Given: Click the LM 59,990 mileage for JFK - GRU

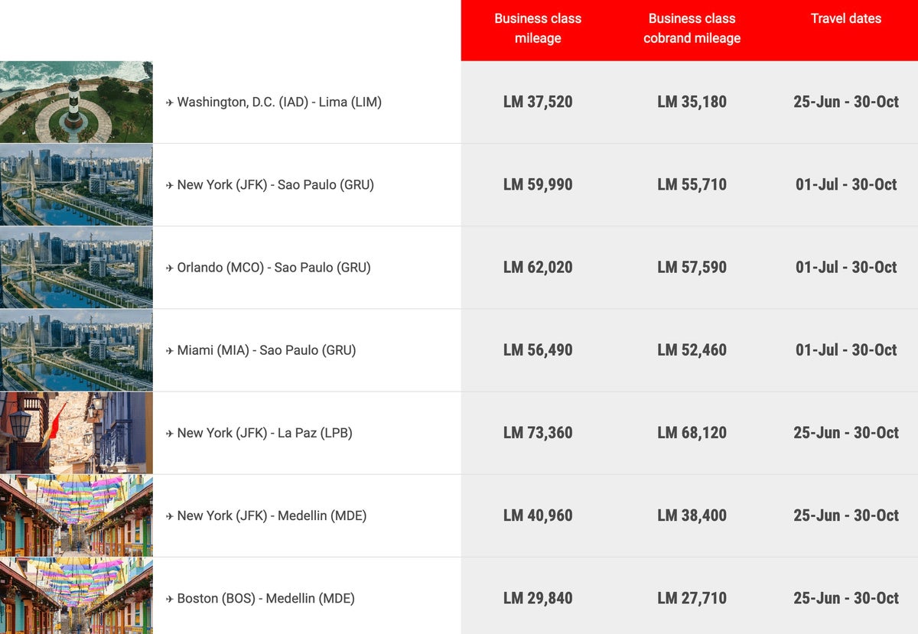Looking at the screenshot, I should pos(538,185).
